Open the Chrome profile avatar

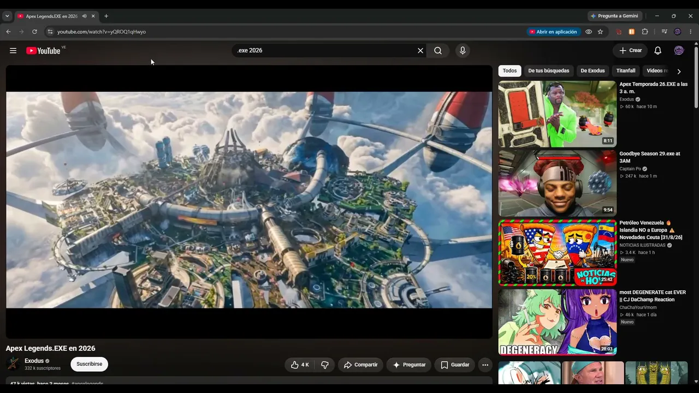pyautogui.click(x=678, y=32)
